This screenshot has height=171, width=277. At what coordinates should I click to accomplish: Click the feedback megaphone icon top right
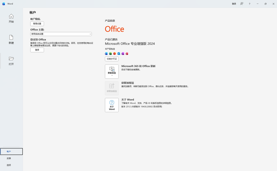(242, 4)
